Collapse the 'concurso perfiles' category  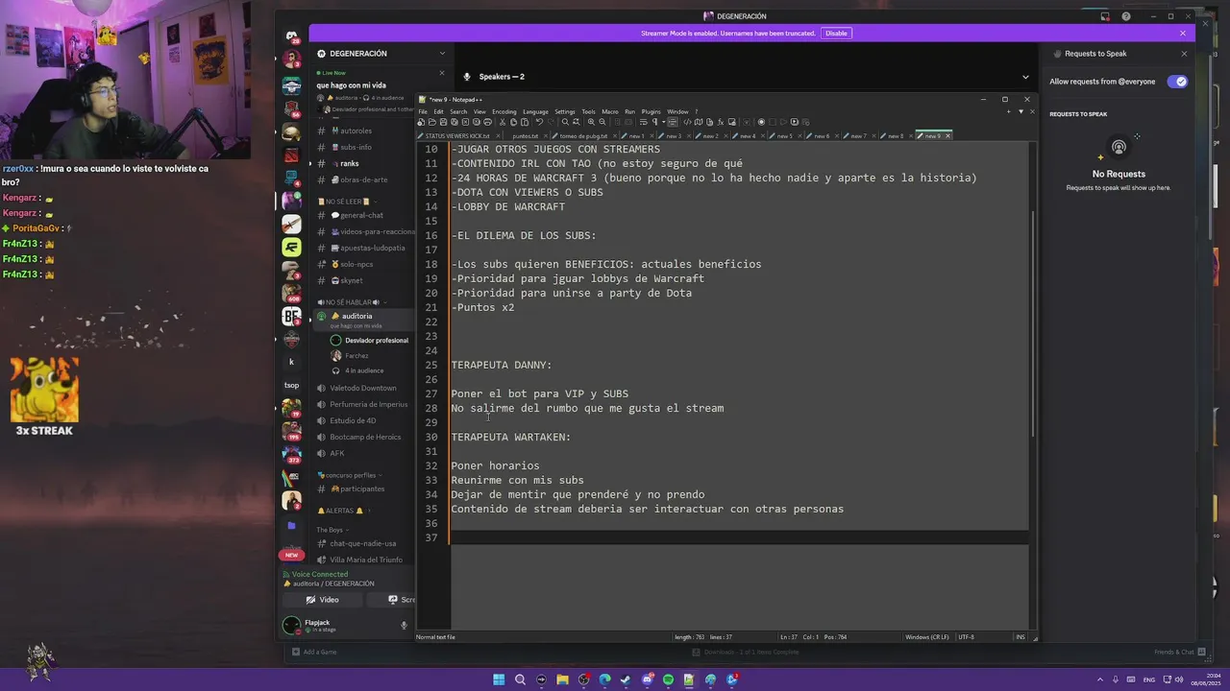(350, 475)
